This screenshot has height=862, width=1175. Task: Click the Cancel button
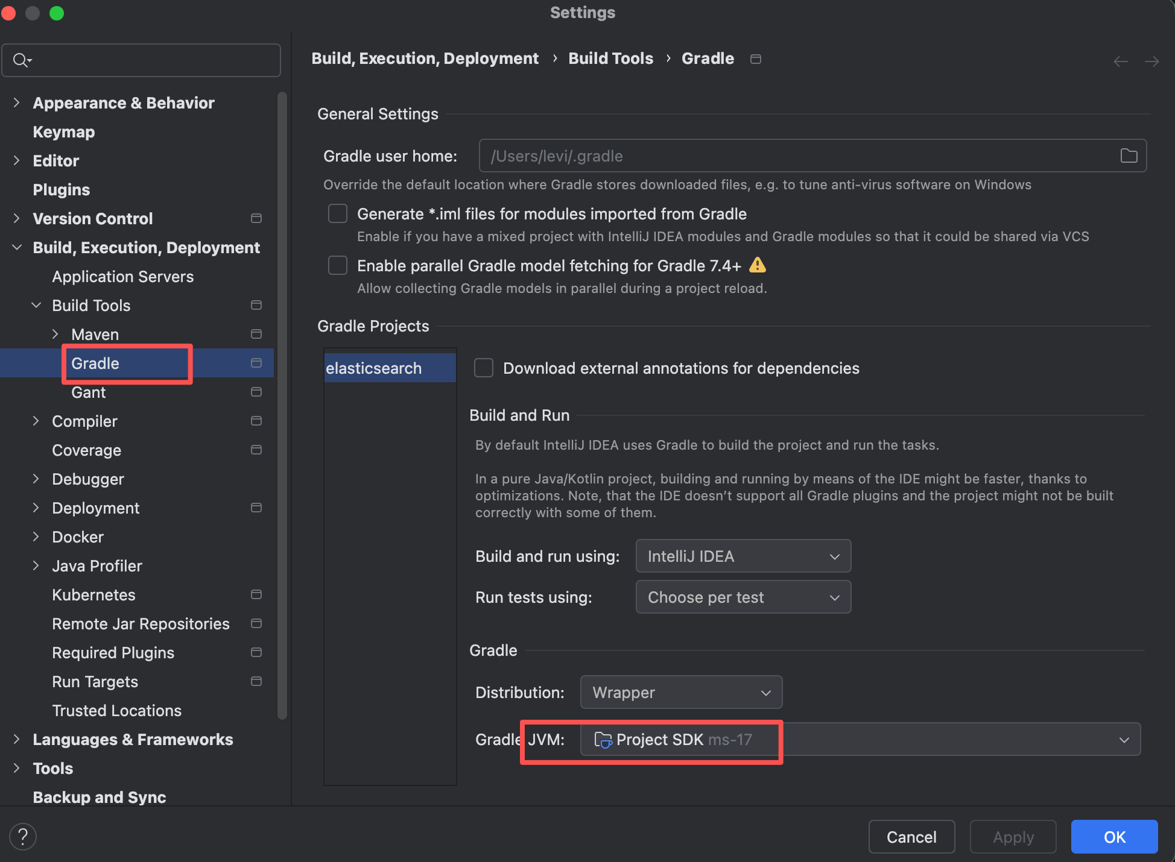(x=911, y=837)
